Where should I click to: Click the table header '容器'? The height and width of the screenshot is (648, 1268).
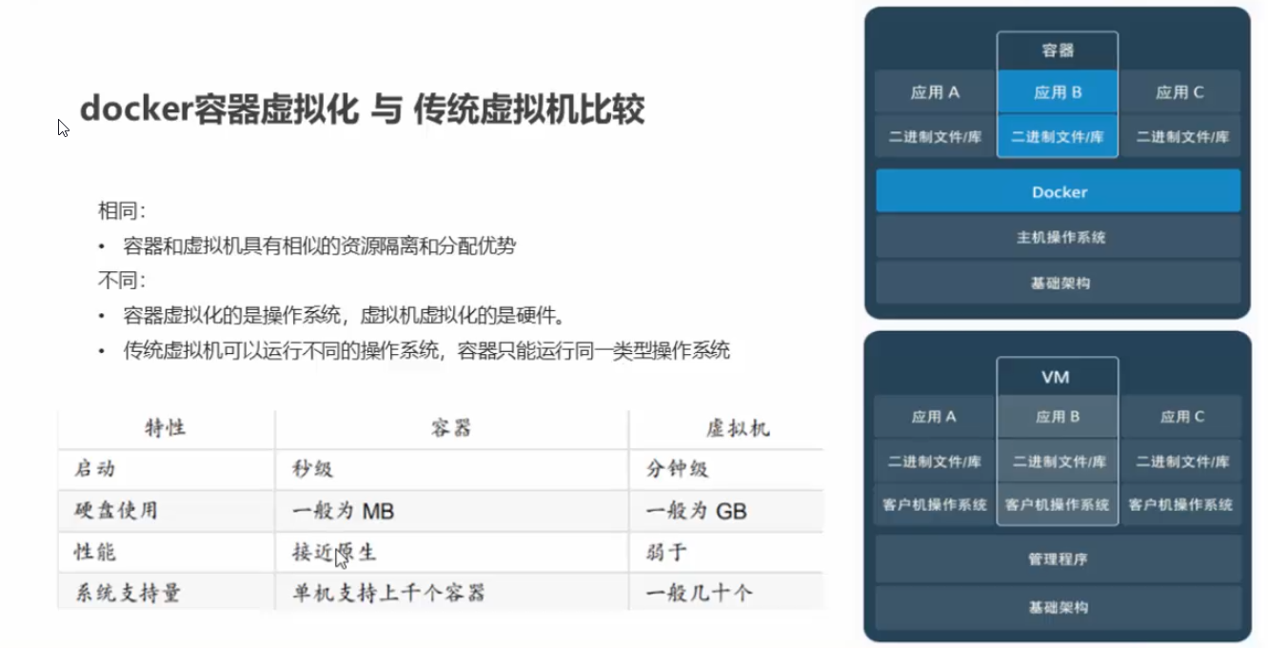[451, 428]
